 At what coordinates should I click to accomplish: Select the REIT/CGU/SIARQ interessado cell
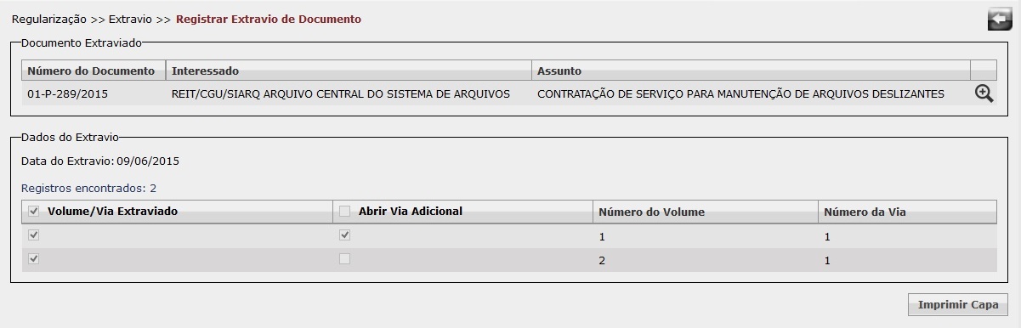(x=349, y=93)
